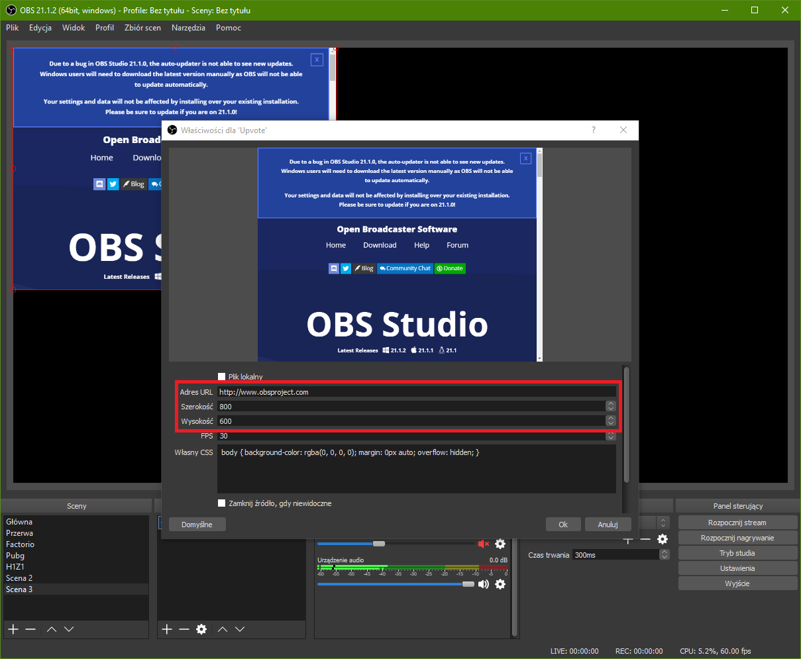Image resolution: width=801 pixels, height=659 pixels.
Task: Confirm properties with the Ok button
Action: click(x=563, y=525)
